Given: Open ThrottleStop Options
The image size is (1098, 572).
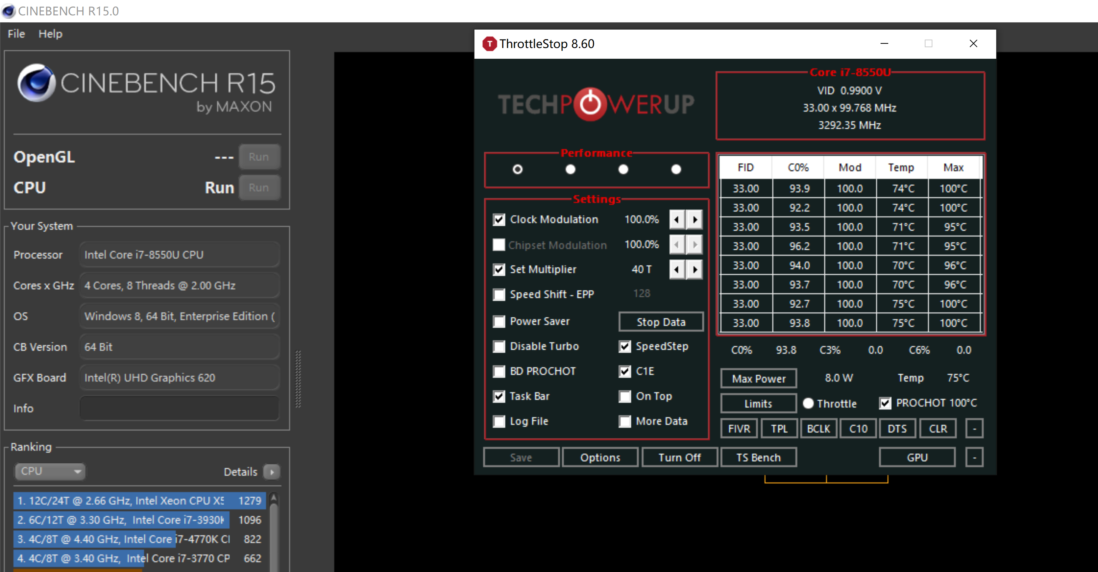Looking at the screenshot, I should (600, 458).
